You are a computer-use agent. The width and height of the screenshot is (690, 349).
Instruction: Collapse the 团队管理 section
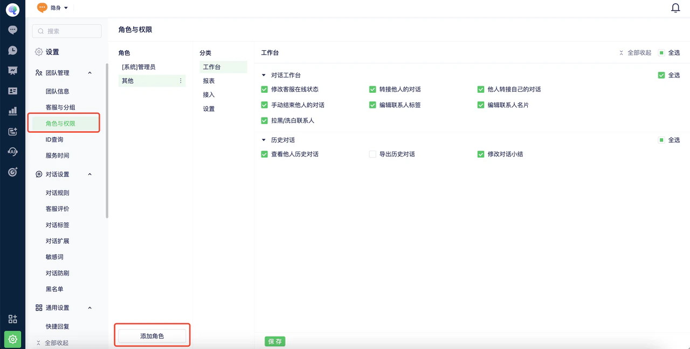click(89, 73)
